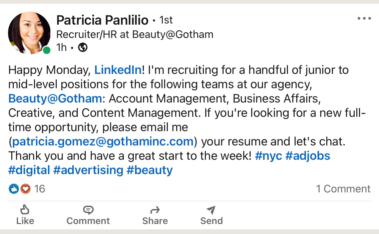Open the #nyc hashtag
The image size is (379, 234).
coord(269,156)
